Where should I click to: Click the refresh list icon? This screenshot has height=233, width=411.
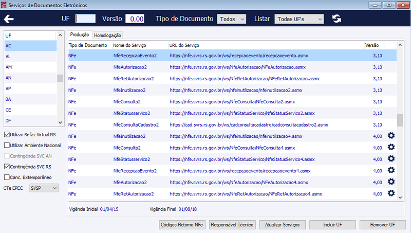[x=337, y=19]
